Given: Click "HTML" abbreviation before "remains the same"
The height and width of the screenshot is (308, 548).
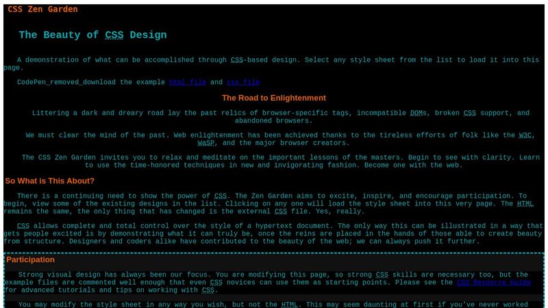Looking at the screenshot, I should coord(525,204).
